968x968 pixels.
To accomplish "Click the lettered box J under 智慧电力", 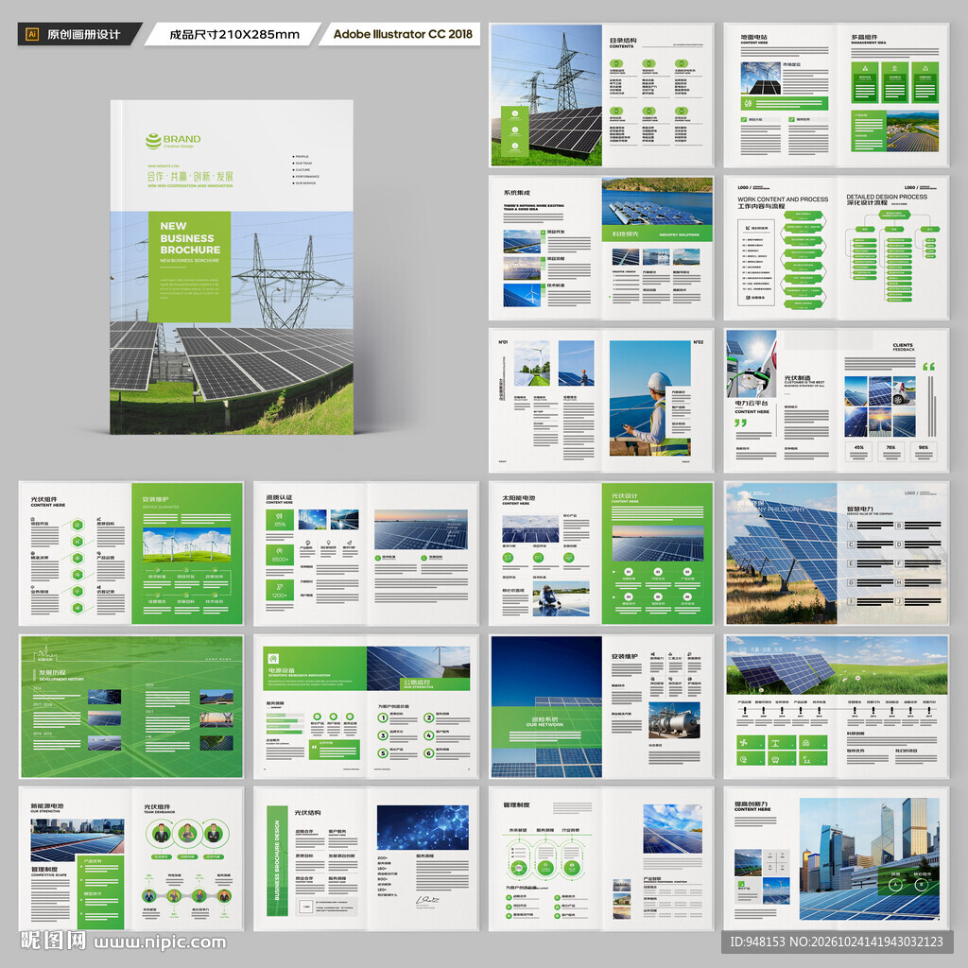I will pos(899,601).
